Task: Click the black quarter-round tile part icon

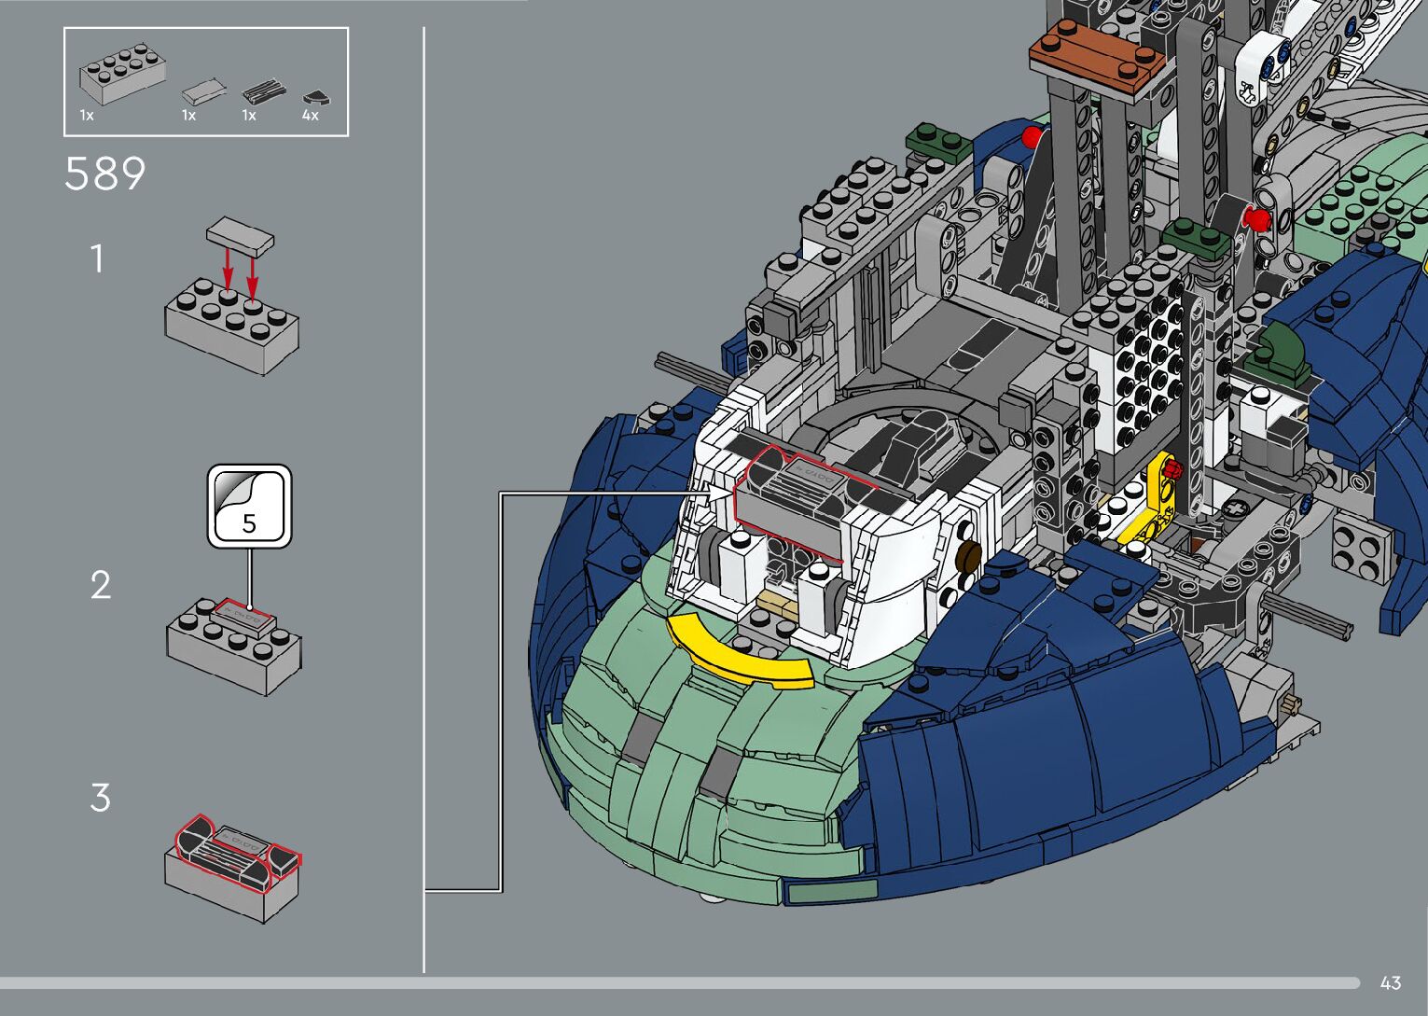Action: click(x=315, y=96)
